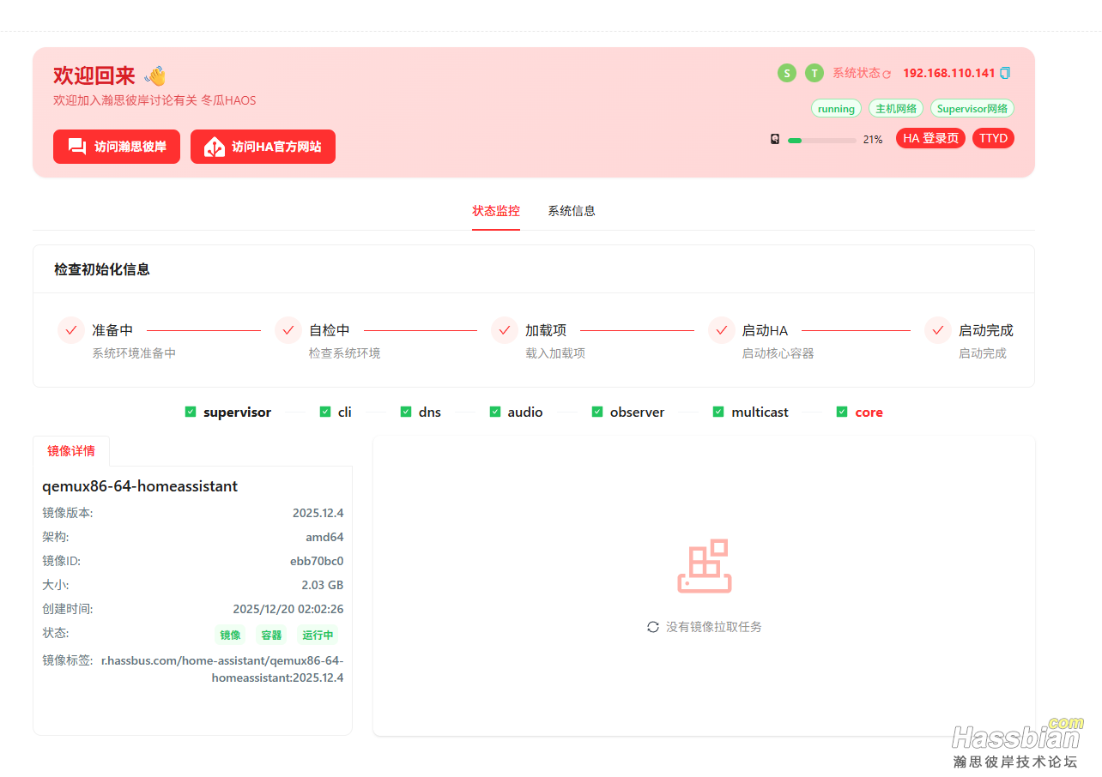Screen dimensions: 1102x777
Task: Click the disk usage icon
Action: tap(775, 139)
